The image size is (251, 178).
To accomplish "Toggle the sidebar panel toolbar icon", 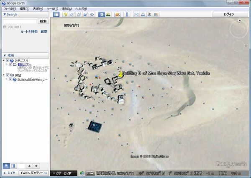I will [56, 14].
